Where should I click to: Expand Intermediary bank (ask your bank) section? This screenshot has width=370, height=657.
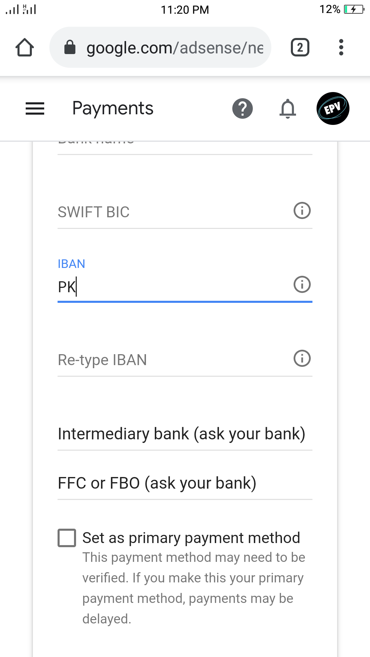182,434
